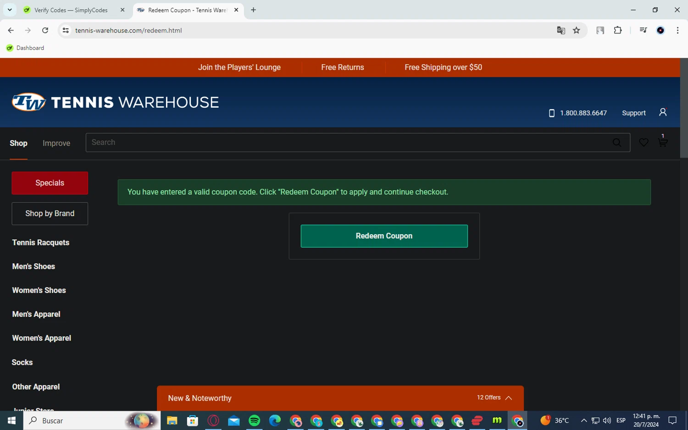Screen dimensions: 688x430
Task: Go to Women's Shoes category
Action: click(x=39, y=290)
